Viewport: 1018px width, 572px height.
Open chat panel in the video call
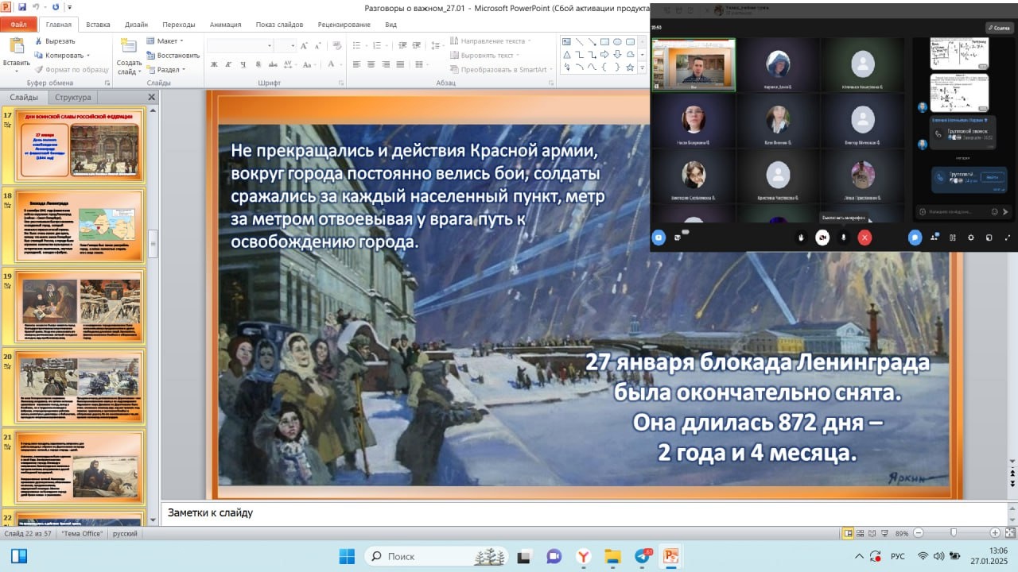tap(915, 237)
